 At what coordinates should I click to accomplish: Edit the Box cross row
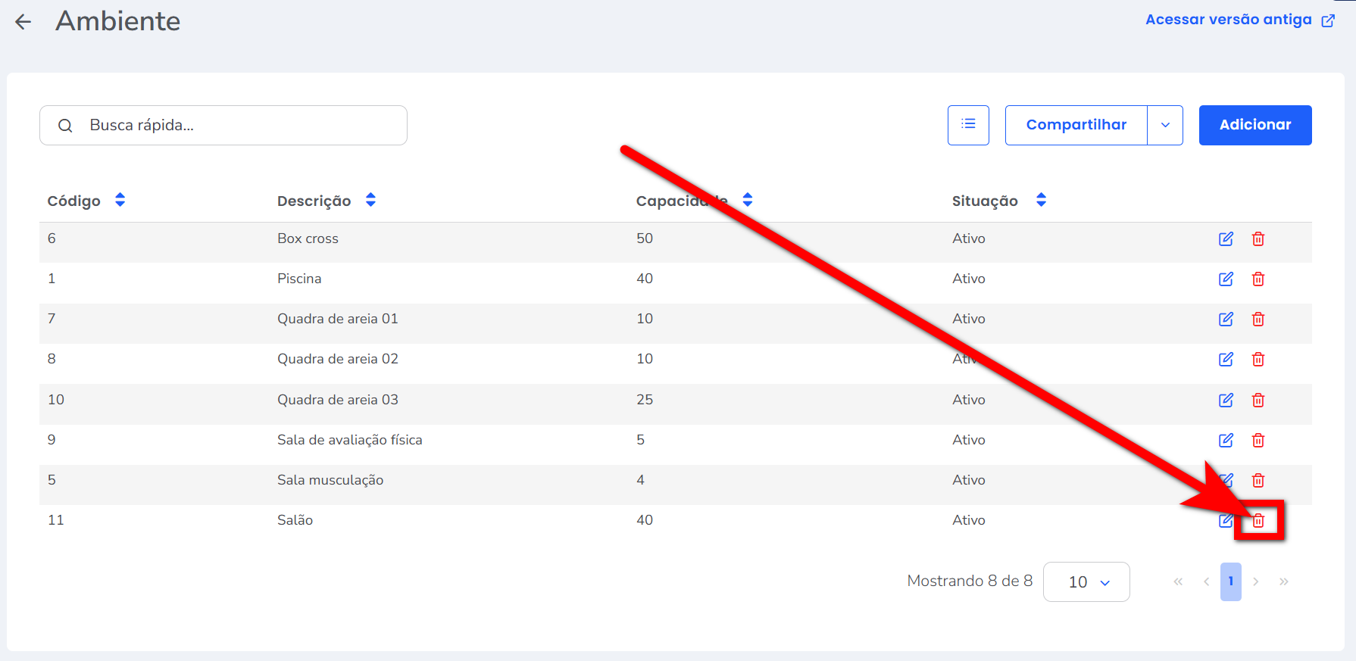(x=1226, y=239)
